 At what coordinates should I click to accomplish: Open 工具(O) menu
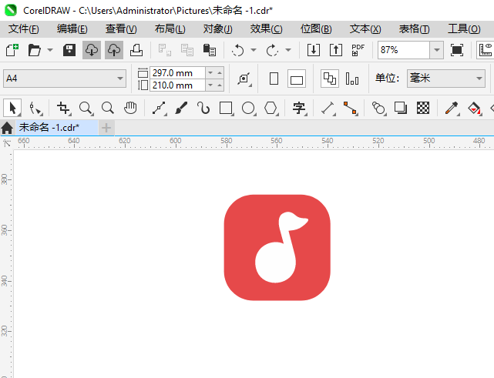464,29
